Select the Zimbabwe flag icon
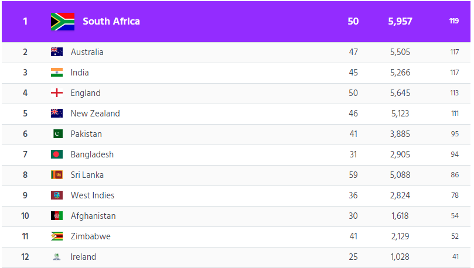 tap(57, 236)
